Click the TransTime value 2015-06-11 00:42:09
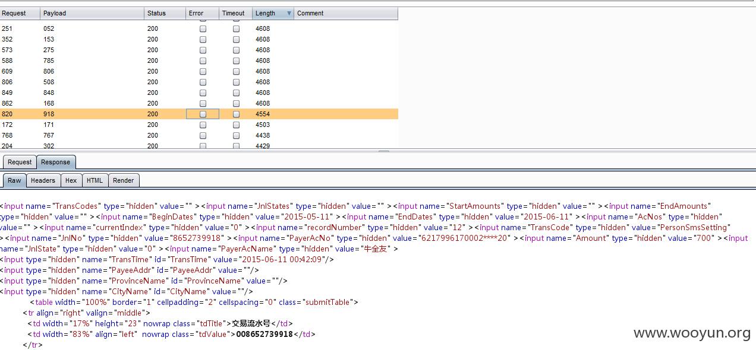The width and height of the screenshot is (756, 350). tap(281, 259)
